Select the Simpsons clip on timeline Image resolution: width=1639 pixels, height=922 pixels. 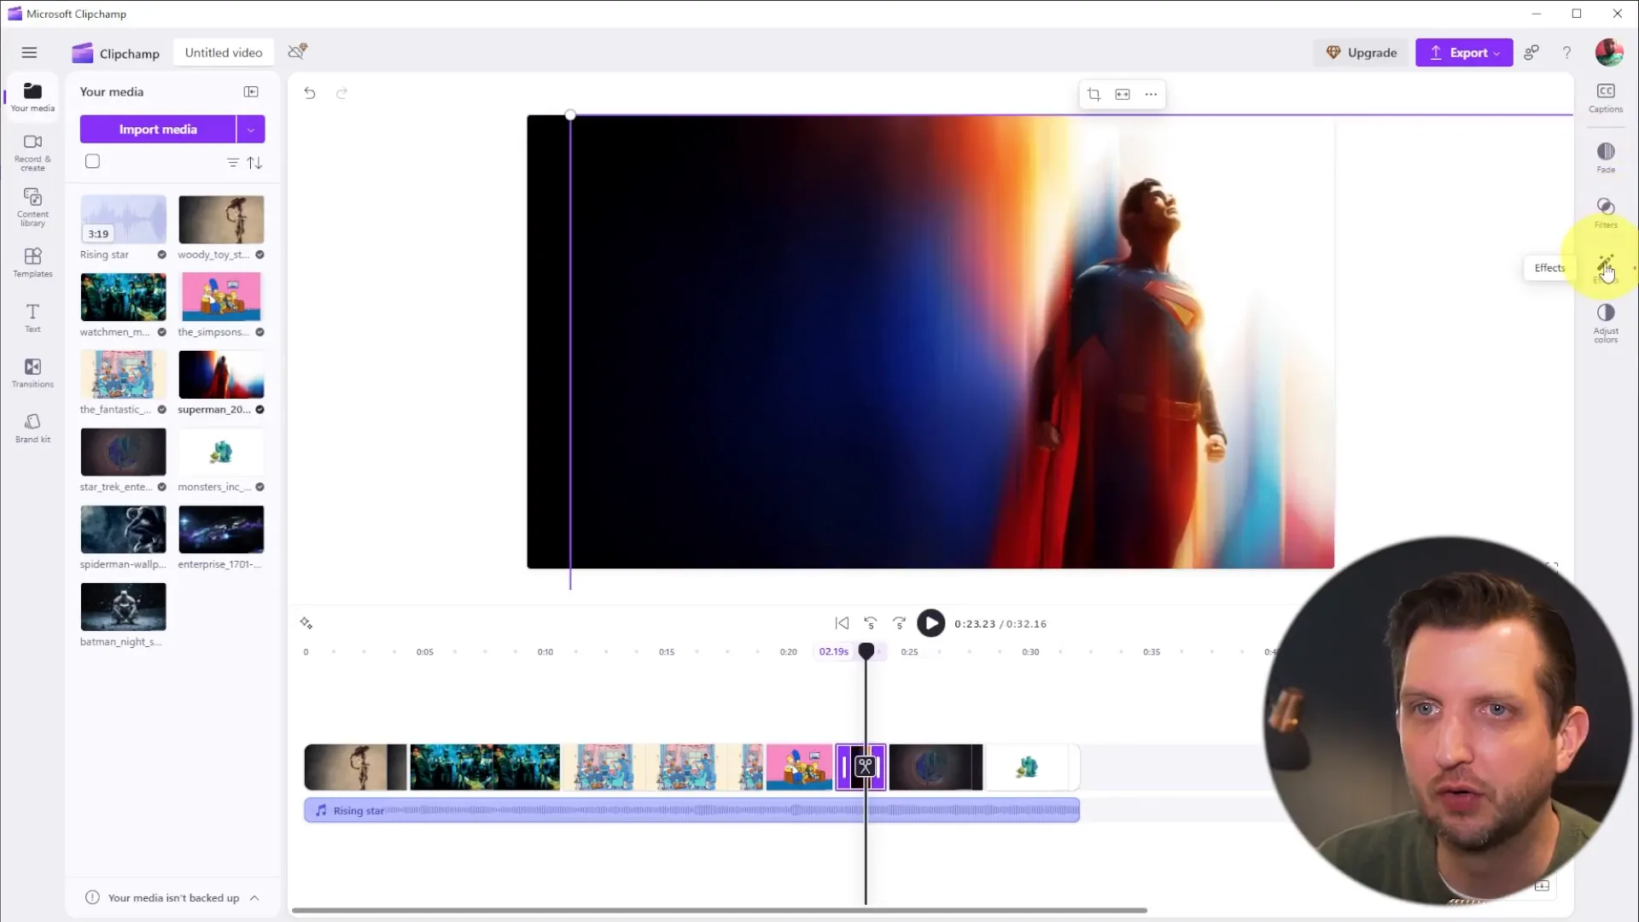(x=799, y=767)
